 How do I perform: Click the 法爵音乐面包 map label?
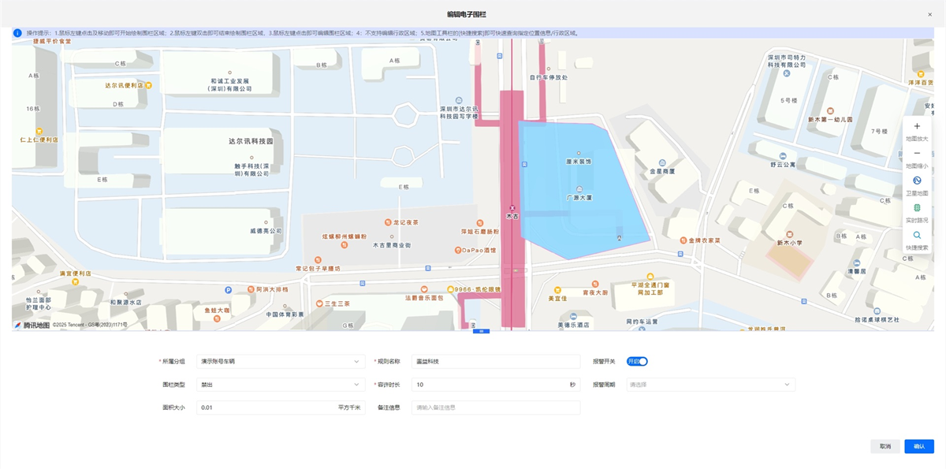424,298
